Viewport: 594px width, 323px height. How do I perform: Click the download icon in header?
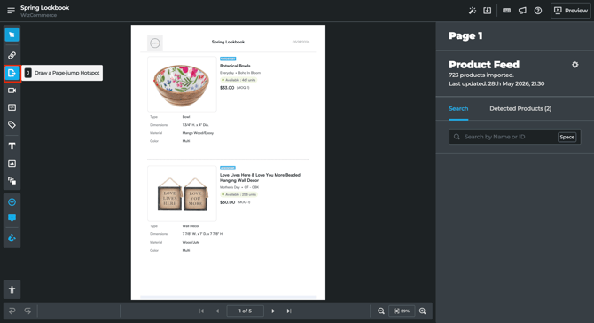tap(488, 11)
